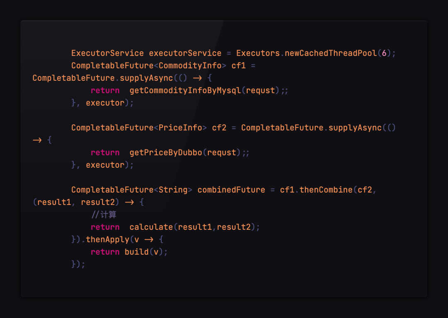Click the newCachedThreadPool method call
Image resolution: width=448 pixels, height=318 pixels.
(331, 53)
